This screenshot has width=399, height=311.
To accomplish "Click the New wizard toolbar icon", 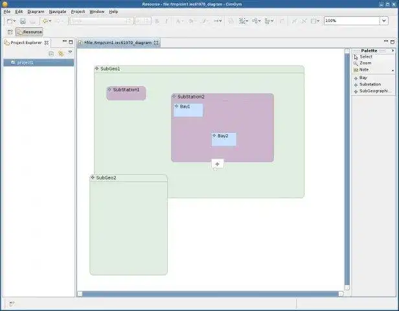I will point(10,21).
